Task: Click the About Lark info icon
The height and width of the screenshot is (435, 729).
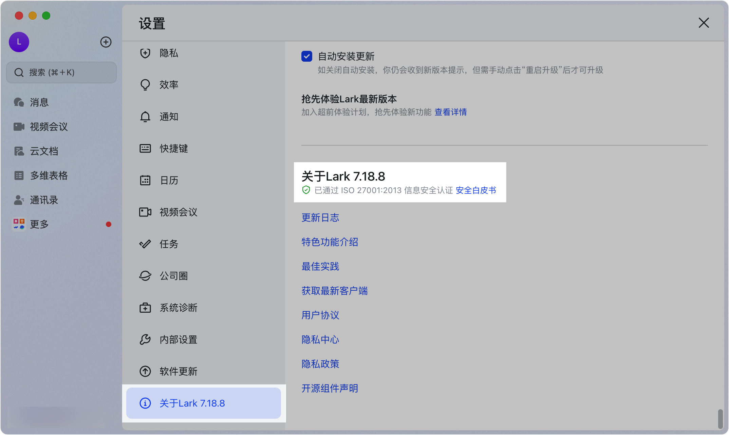Action: [x=145, y=403]
